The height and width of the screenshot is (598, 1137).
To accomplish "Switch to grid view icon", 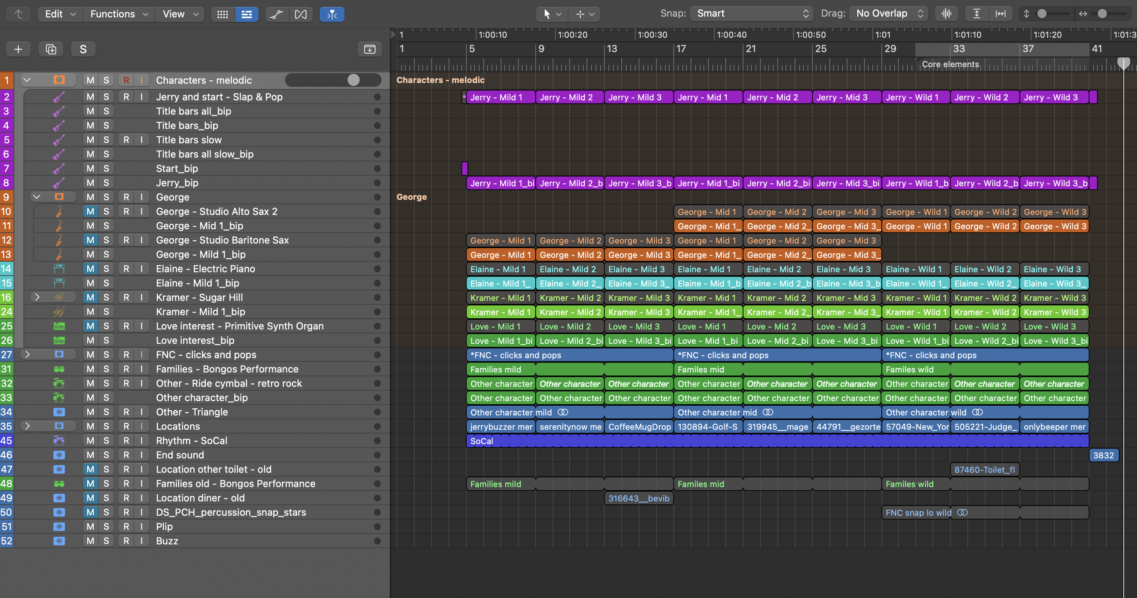I will pos(222,14).
